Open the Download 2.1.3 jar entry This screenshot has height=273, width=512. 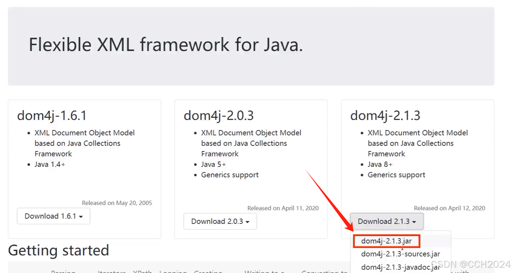click(386, 241)
